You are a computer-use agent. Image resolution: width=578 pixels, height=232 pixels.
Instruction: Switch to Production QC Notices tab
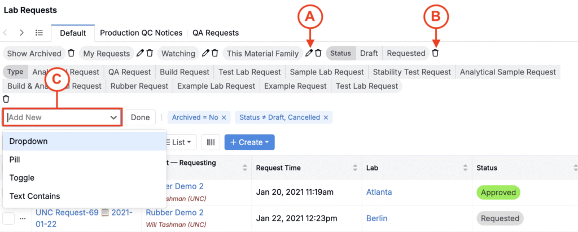141,33
